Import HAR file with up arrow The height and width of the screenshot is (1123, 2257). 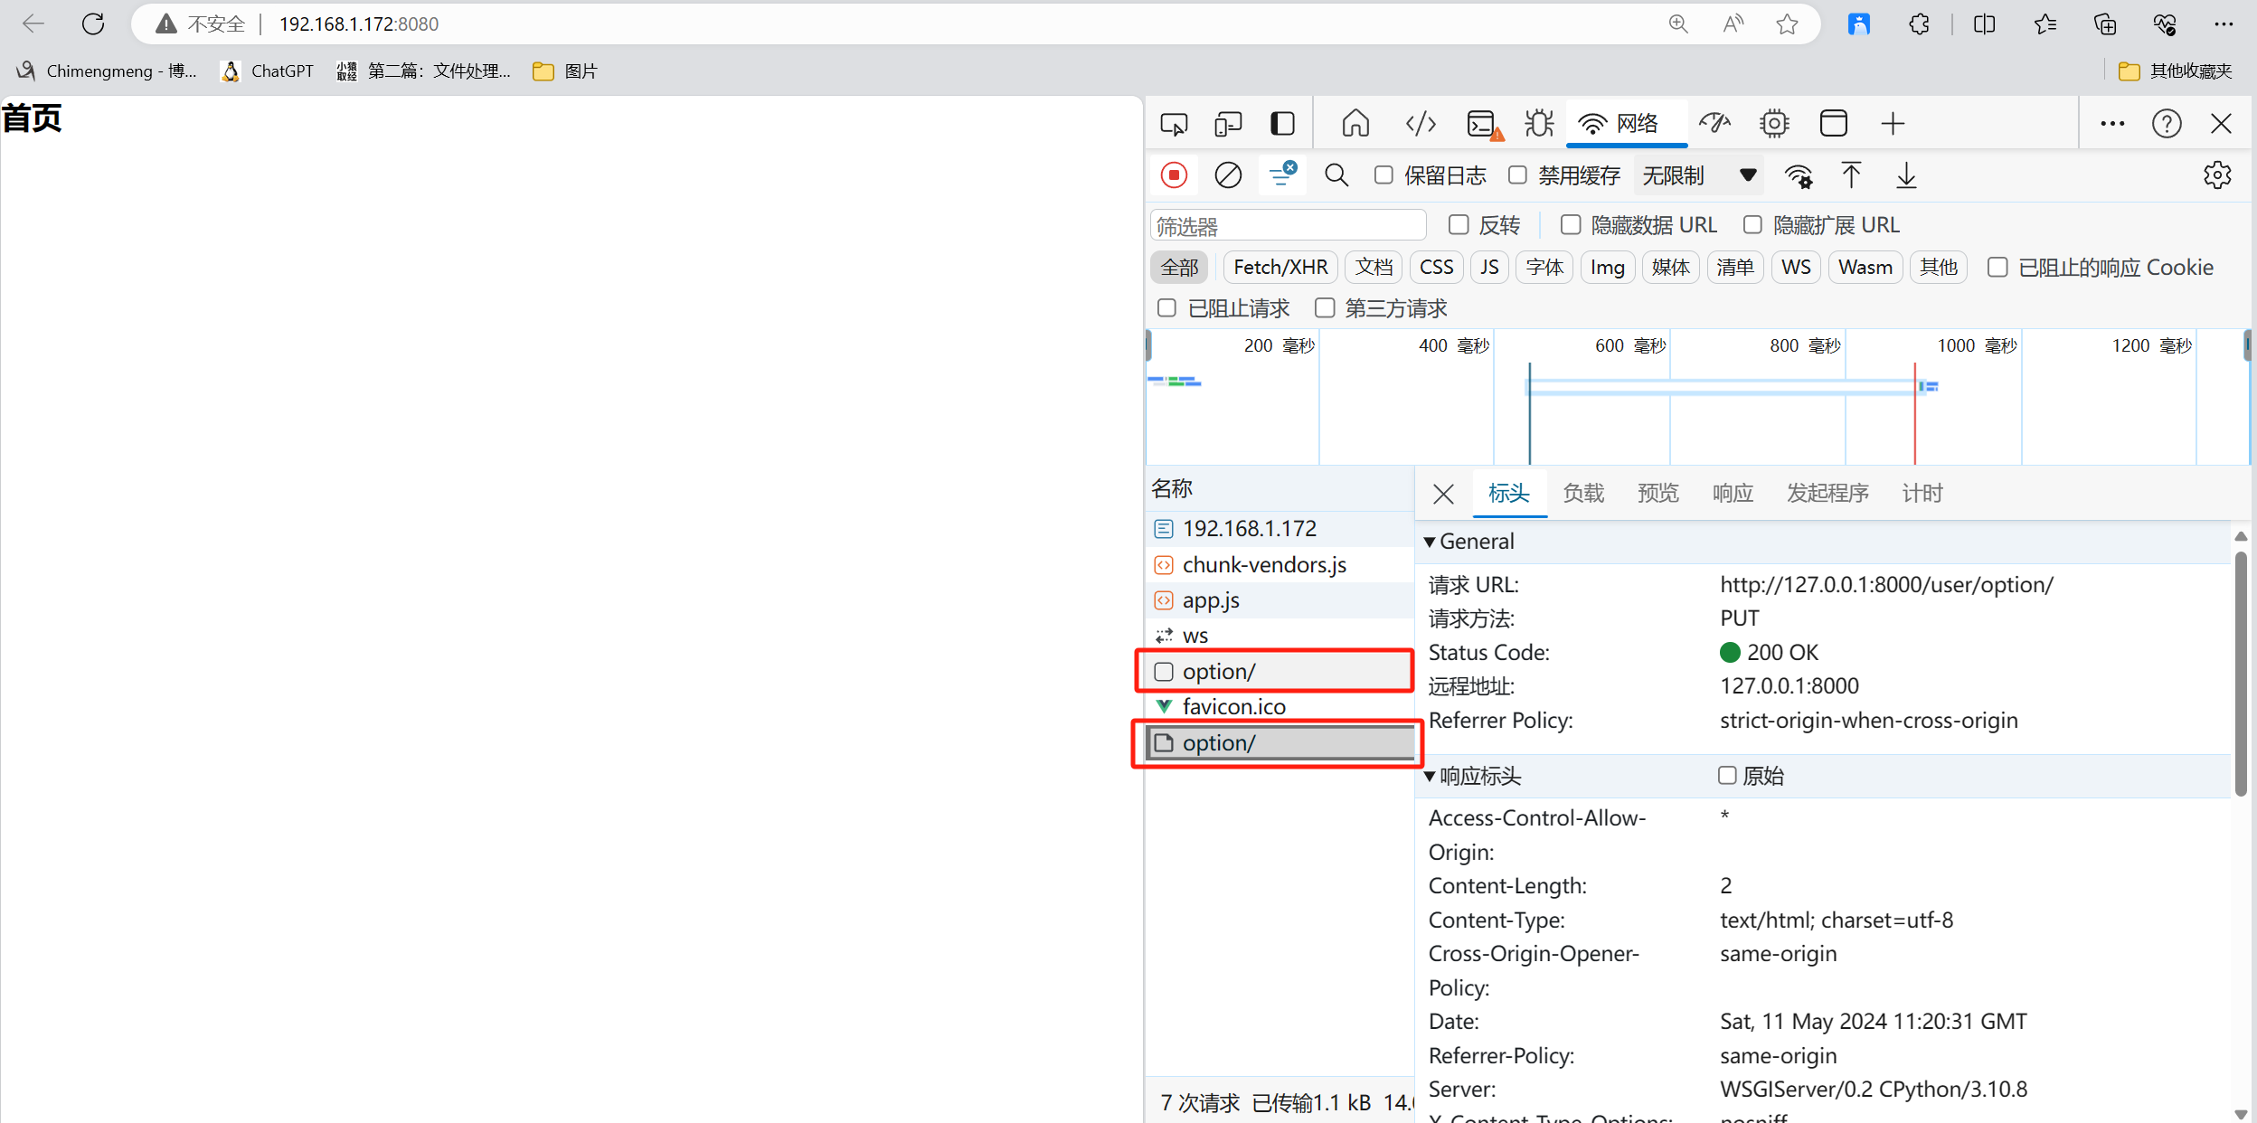coord(1851,175)
